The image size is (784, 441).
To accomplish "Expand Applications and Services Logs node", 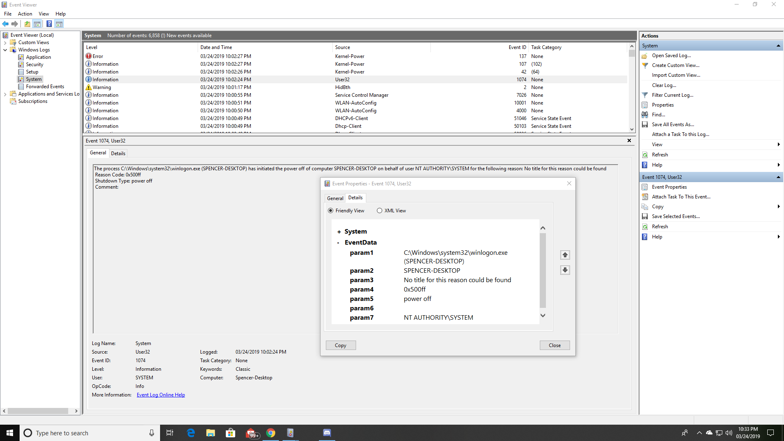I will pos(5,94).
